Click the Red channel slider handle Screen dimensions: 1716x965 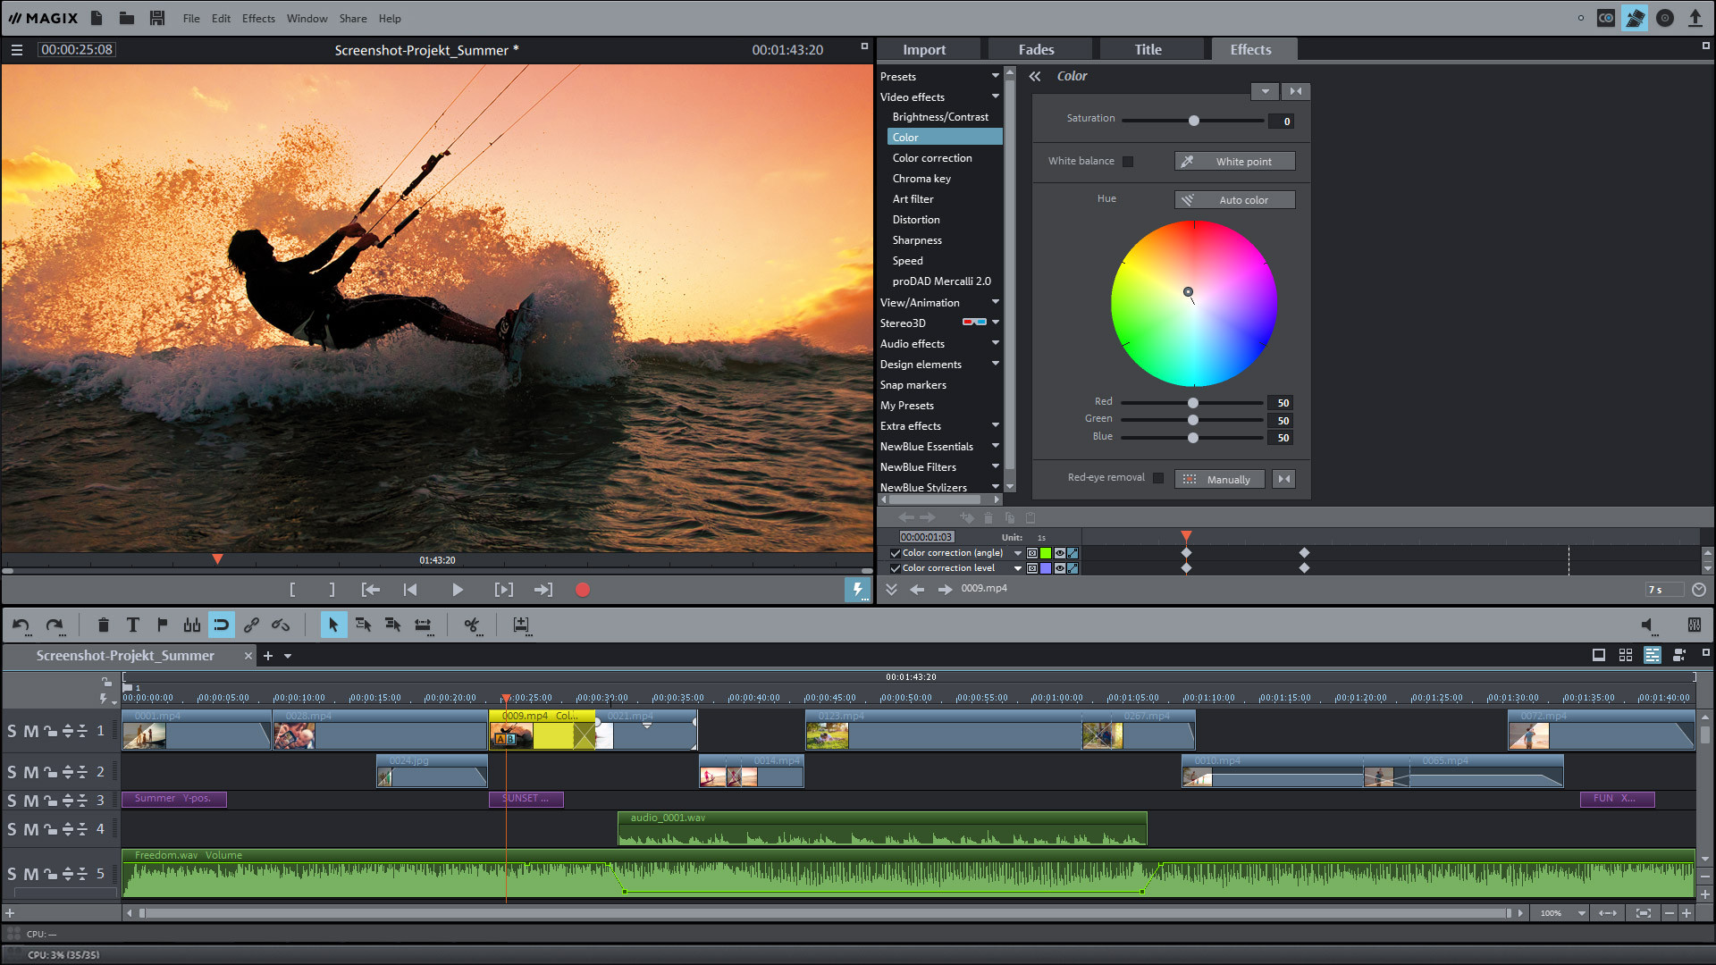click(1192, 403)
